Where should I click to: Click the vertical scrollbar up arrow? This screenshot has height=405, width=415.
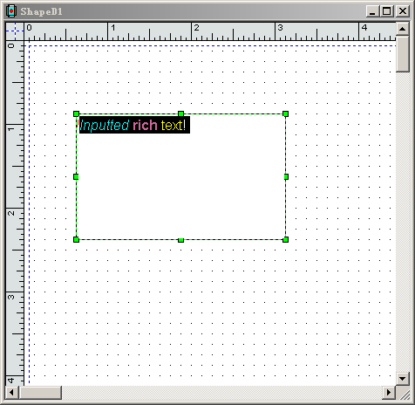[x=403, y=29]
